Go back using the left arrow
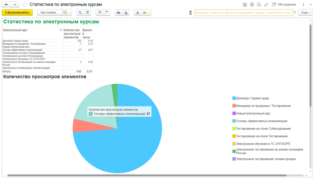This screenshot has height=179, width=316. 6,5
